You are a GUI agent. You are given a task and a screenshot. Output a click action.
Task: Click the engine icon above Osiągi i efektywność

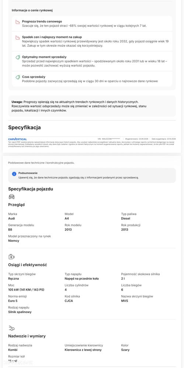point(11,257)
